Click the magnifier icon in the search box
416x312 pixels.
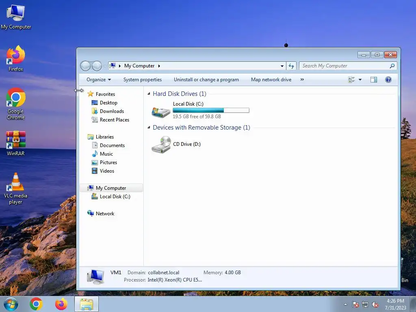click(392, 66)
